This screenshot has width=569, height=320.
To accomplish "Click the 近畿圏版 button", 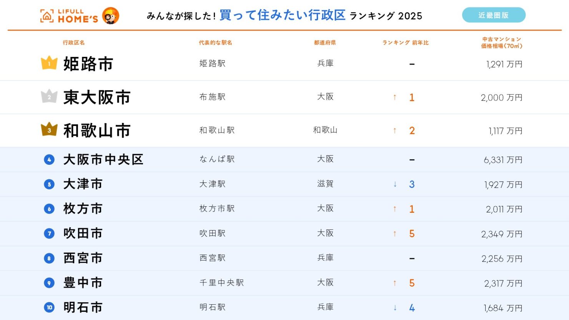I will click(494, 15).
